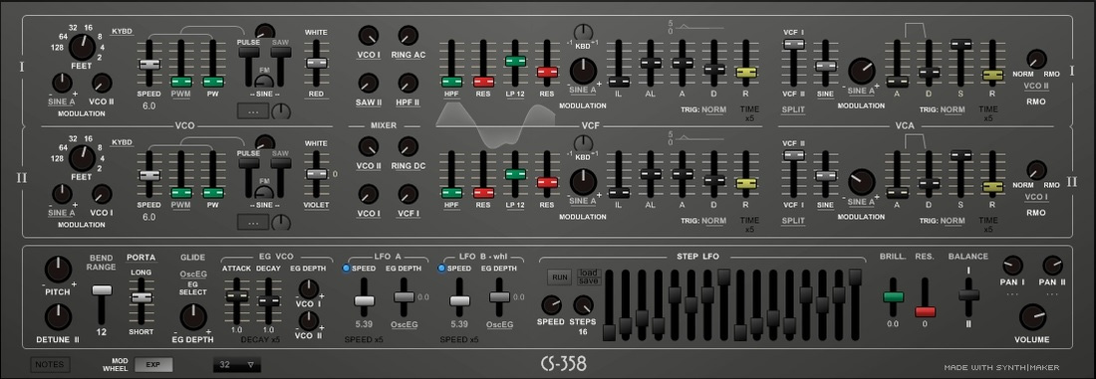Click the '...' button in VCO row II
The height and width of the screenshot is (379, 1096).
tap(253, 221)
